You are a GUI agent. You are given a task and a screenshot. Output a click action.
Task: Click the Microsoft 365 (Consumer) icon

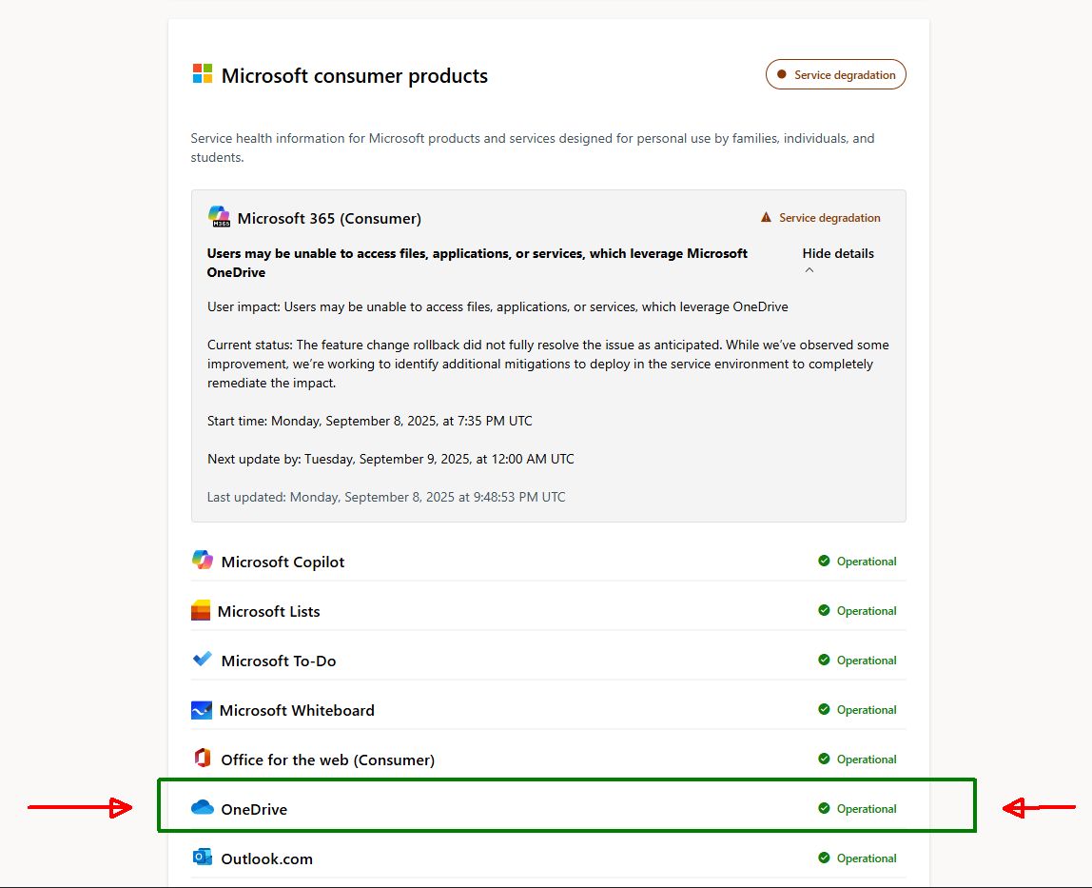click(220, 217)
